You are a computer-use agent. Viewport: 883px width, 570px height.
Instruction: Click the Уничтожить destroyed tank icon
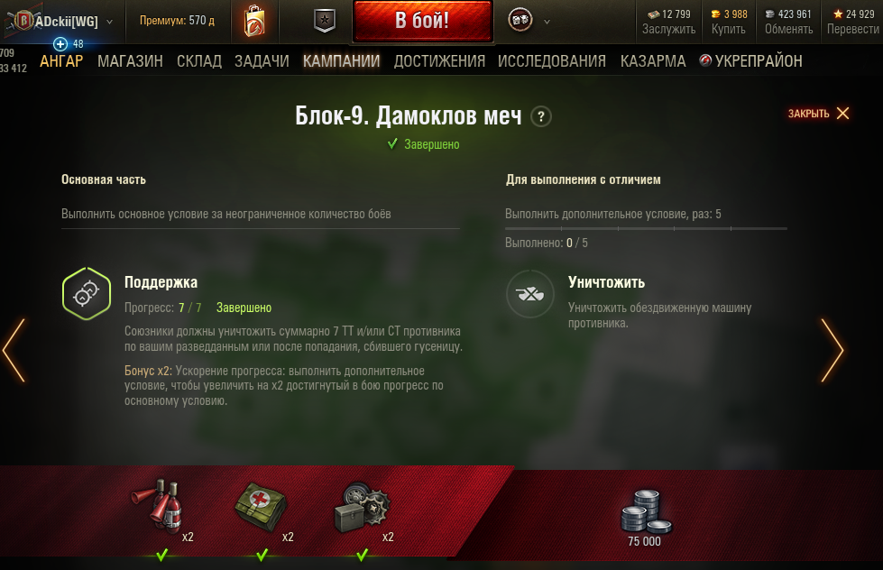530,293
